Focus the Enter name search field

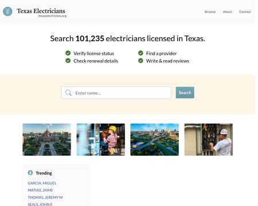[x=116, y=93]
